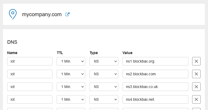Remove the ns2.blockbax.com. record
This screenshot has height=110, width=208.
[196, 74]
